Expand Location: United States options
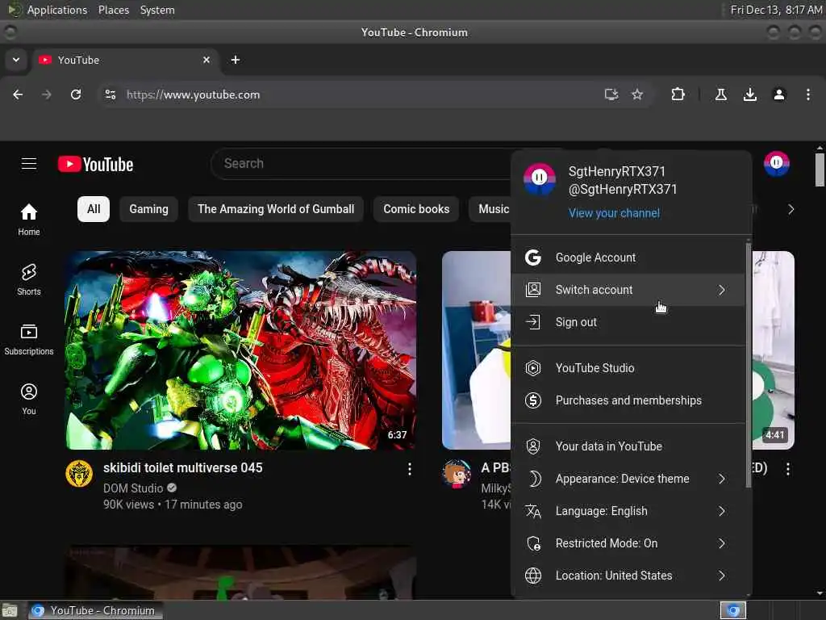The image size is (826, 620). (x=628, y=575)
